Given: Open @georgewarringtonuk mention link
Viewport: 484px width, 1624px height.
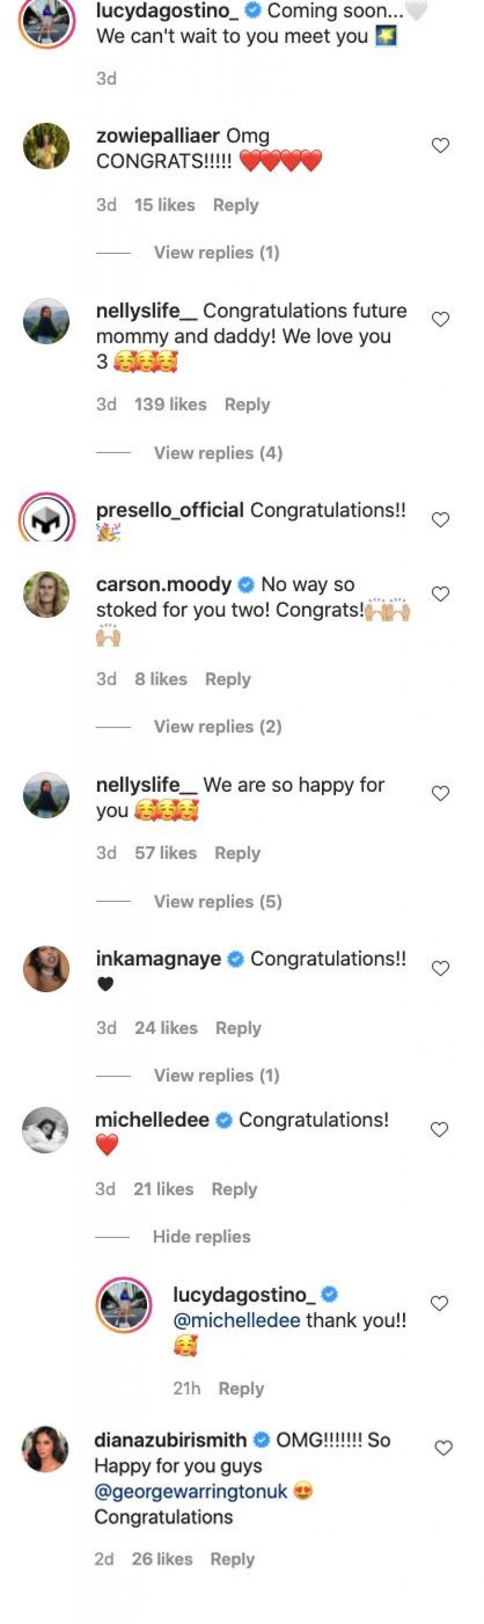Looking at the screenshot, I should (191, 1491).
